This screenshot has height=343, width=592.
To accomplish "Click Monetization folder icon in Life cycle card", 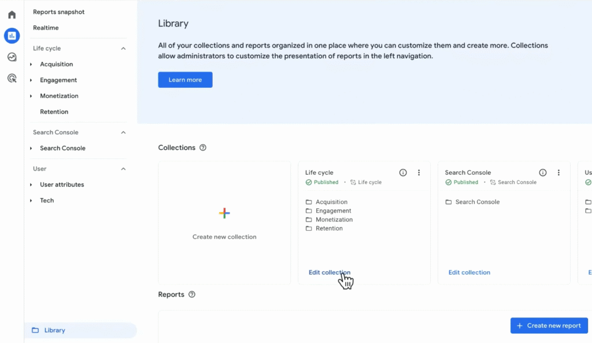I will (x=309, y=219).
